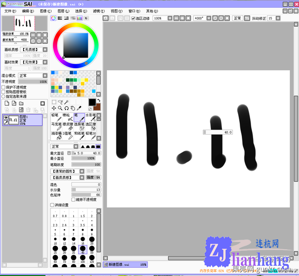
Task: Select 图层1 in the layer list
Action: click(x=23, y=120)
